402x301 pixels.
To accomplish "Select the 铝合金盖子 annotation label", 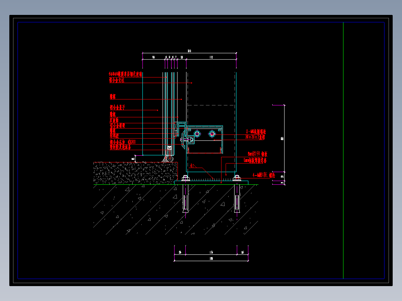I will tap(117, 107).
